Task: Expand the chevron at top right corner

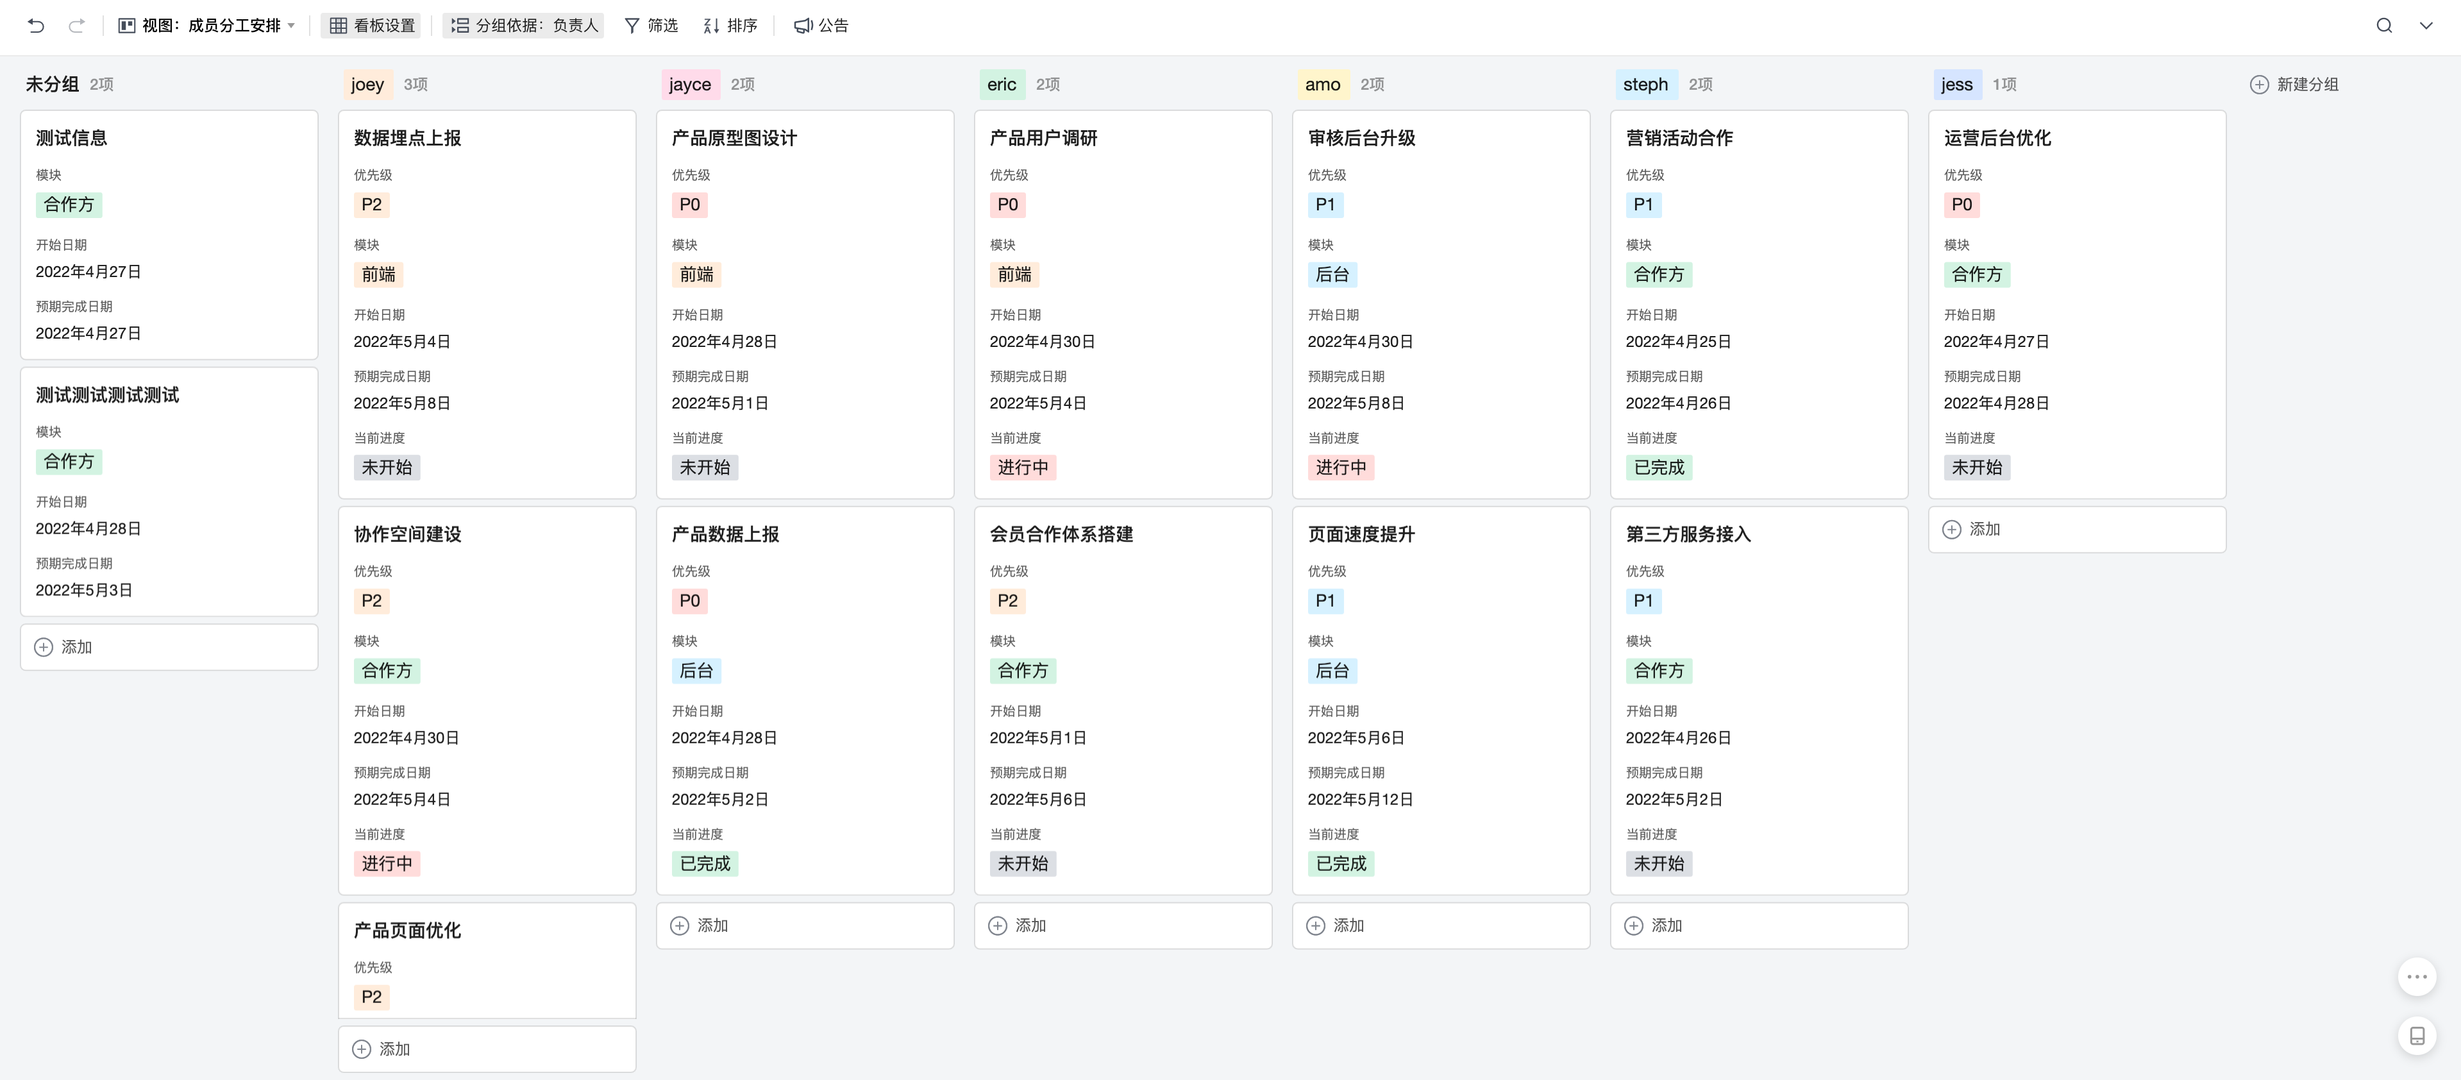Action: click(2426, 26)
